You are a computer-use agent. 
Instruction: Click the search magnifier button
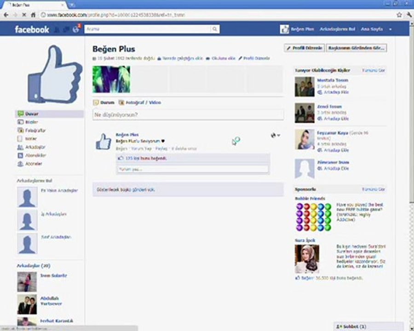coord(215,29)
